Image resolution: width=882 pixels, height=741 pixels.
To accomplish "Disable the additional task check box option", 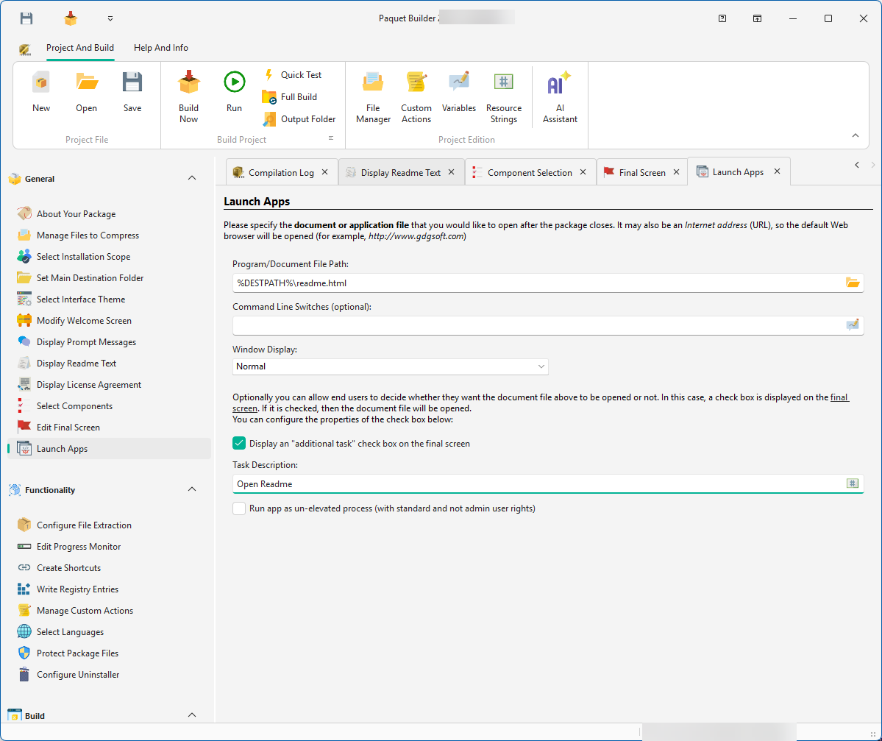I will [238, 443].
